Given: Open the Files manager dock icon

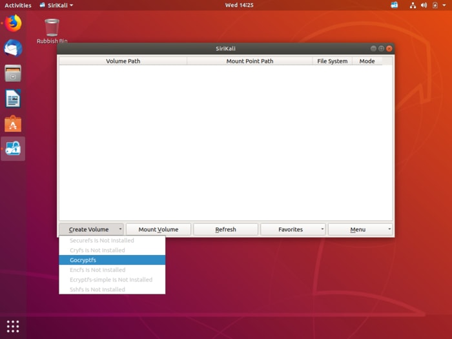Looking at the screenshot, I should pyautogui.click(x=13, y=73).
